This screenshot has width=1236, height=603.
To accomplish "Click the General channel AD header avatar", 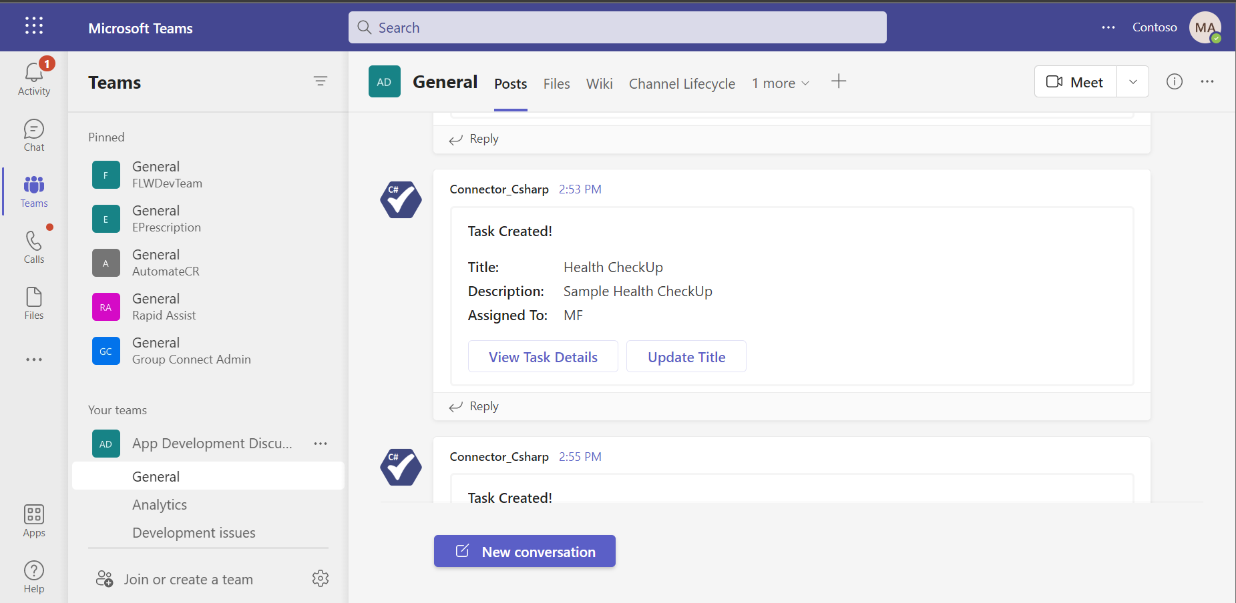I will [385, 81].
